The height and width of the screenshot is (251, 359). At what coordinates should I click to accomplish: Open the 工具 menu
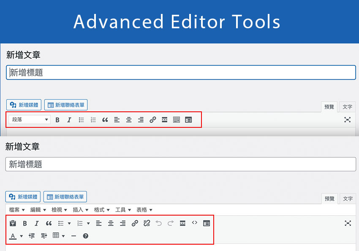pos(123,210)
